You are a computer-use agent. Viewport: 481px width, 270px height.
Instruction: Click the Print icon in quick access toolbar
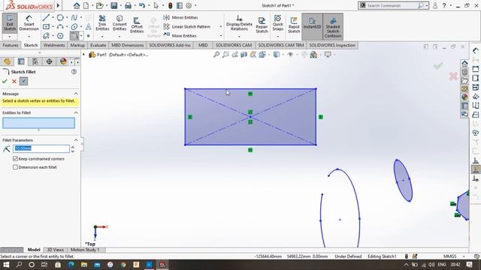129,5
